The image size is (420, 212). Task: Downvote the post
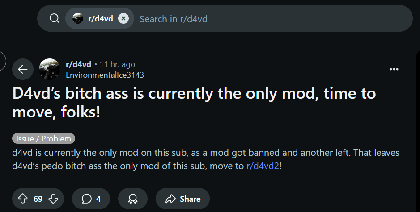coord(53,199)
